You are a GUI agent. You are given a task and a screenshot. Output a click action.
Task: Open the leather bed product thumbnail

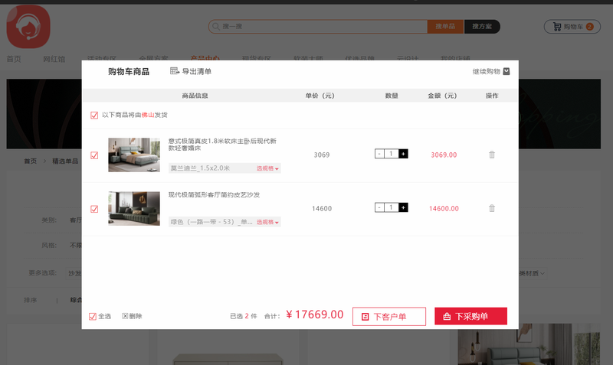134,155
